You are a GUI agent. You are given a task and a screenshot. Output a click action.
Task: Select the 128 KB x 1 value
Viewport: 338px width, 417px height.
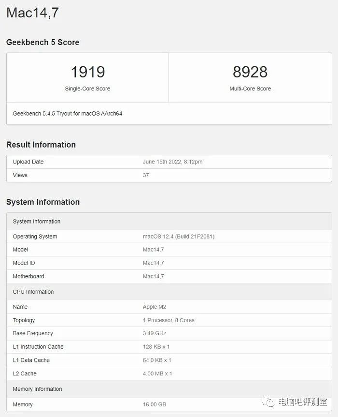pyautogui.click(x=156, y=347)
